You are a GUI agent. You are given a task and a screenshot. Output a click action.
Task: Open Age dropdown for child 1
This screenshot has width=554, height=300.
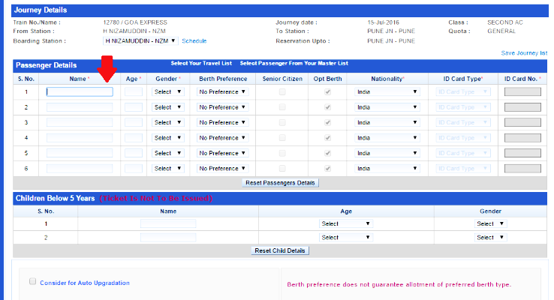click(345, 223)
